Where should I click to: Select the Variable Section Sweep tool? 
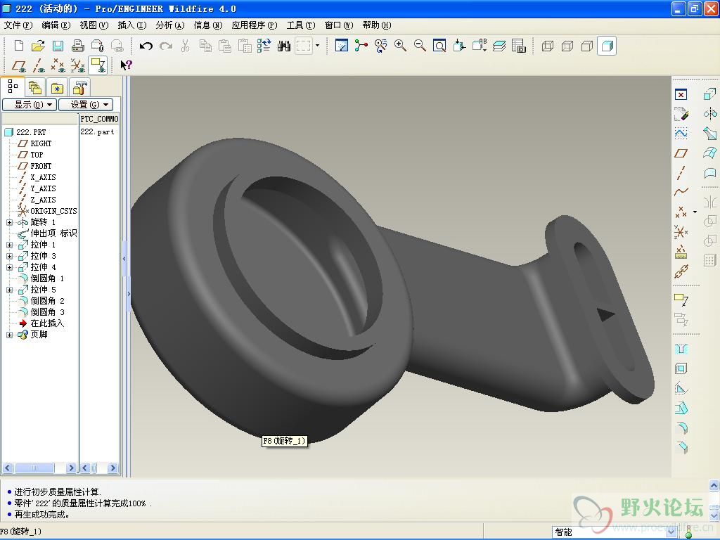click(710, 133)
